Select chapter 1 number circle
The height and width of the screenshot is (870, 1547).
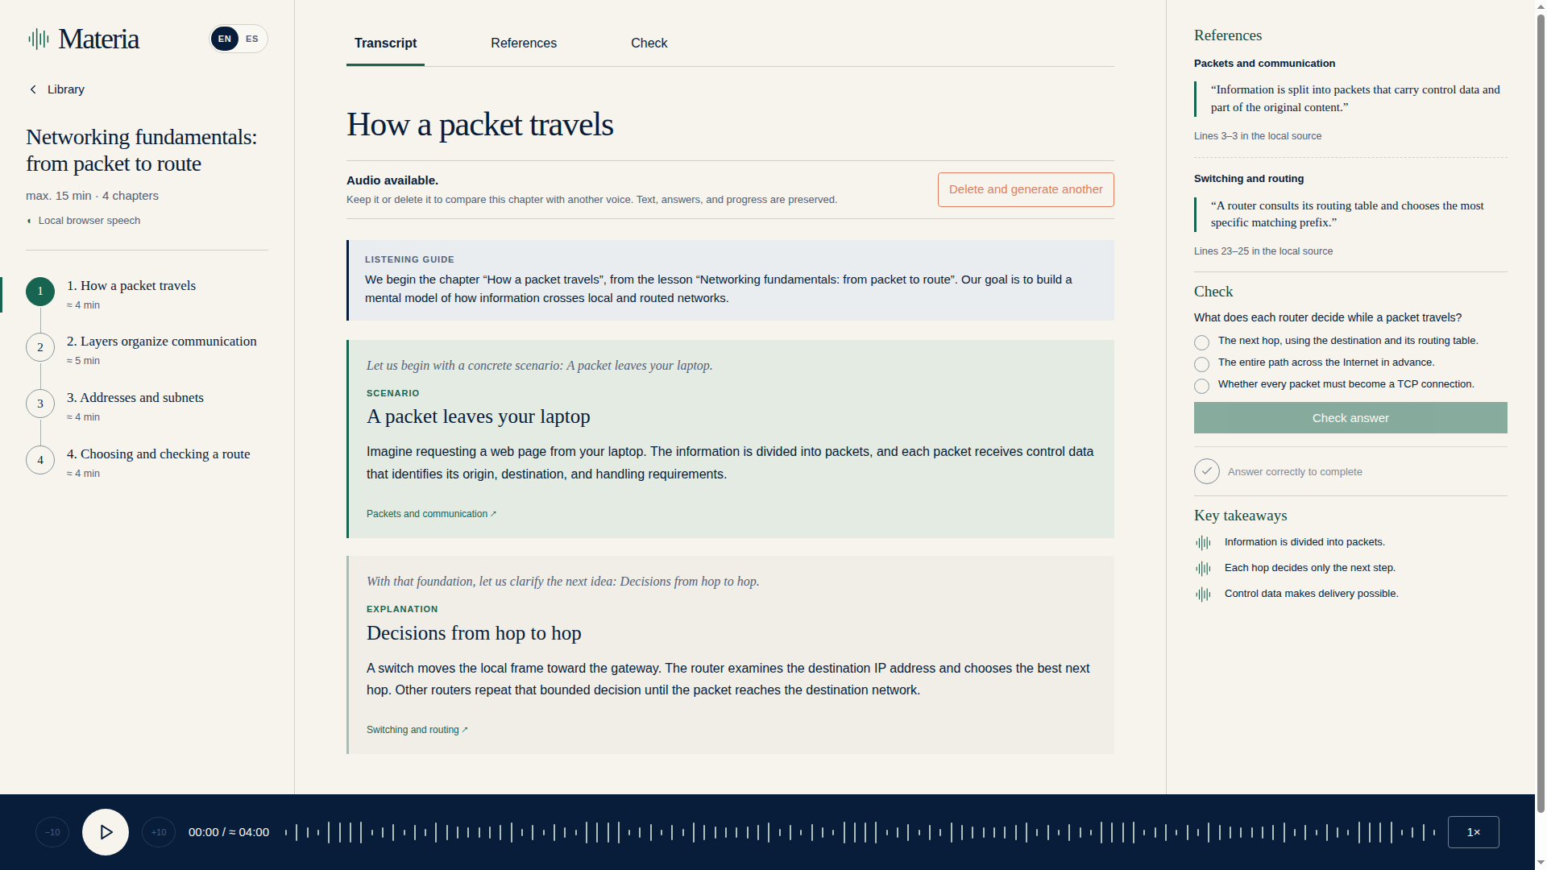coord(40,292)
